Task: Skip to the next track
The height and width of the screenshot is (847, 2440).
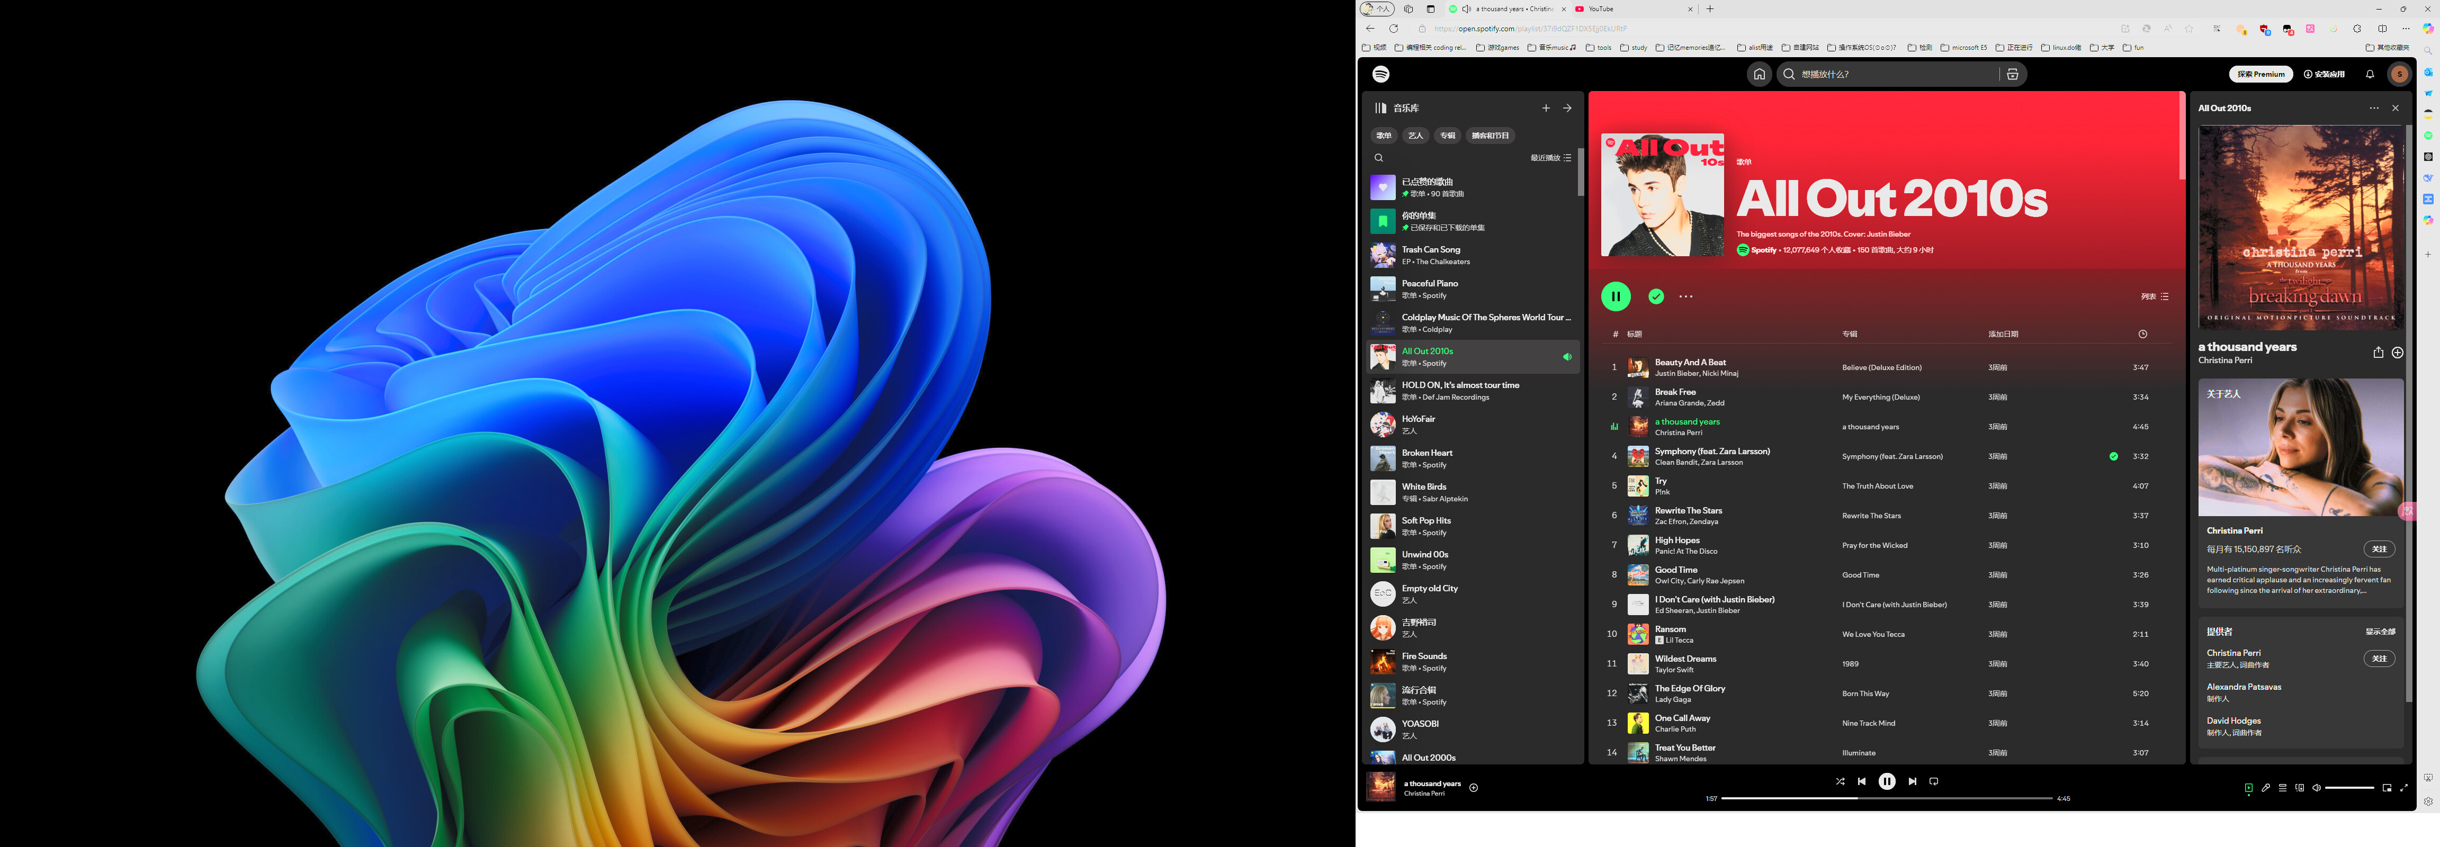Action: [x=1913, y=782]
